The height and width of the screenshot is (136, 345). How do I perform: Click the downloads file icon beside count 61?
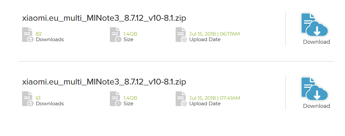28,99
